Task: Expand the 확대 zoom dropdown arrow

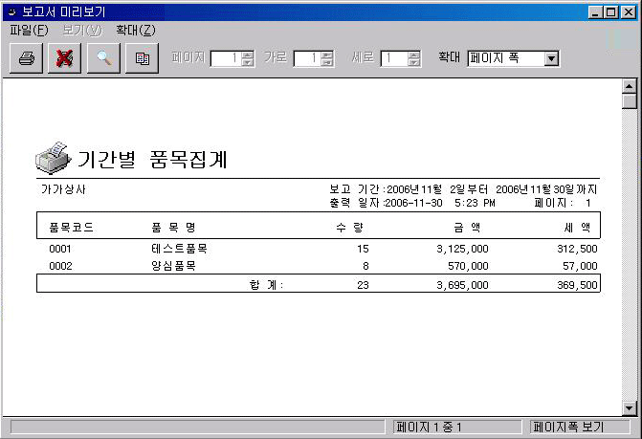Action: 551,58
